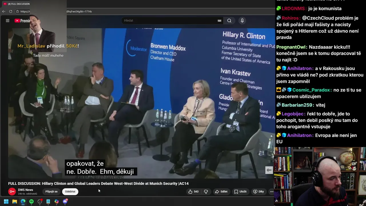Open the YouTube hamburger guide menu
366x206 pixels.
pos(8,21)
